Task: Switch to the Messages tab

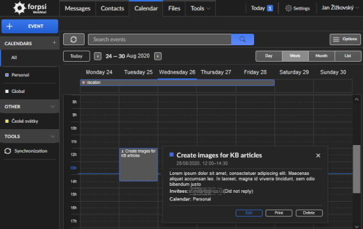Action: click(x=78, y=8)
